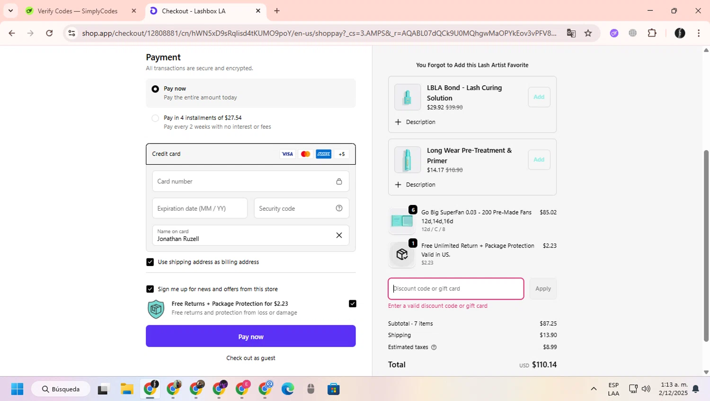710x401 pixels.
Task: Open the tab search dropdown
Action: [x=10, y=11]
